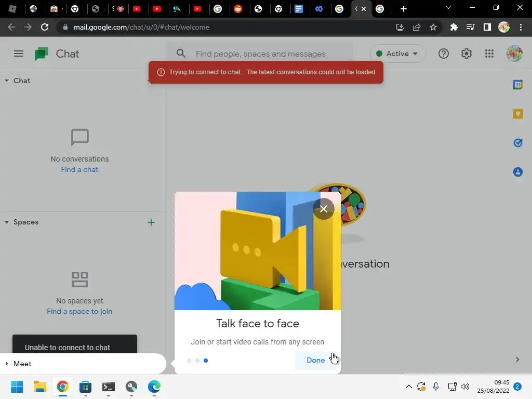Viewport: 532px width, 399px height.
Task: Open Google Keep side panel icon
Action: point(518,114)
